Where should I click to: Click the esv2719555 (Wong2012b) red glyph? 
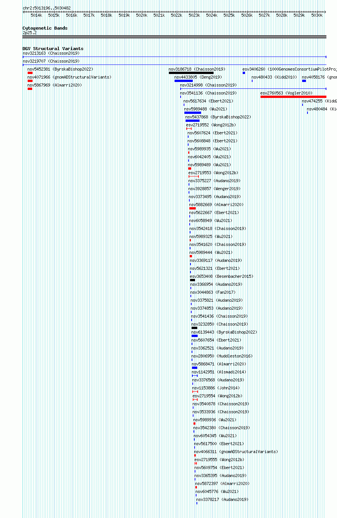point(196,463)
